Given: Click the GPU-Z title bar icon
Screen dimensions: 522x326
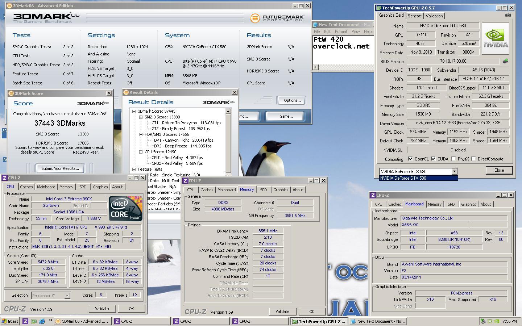Looking at the screenshot, I should pyautogui.click(x=379, y=8).
